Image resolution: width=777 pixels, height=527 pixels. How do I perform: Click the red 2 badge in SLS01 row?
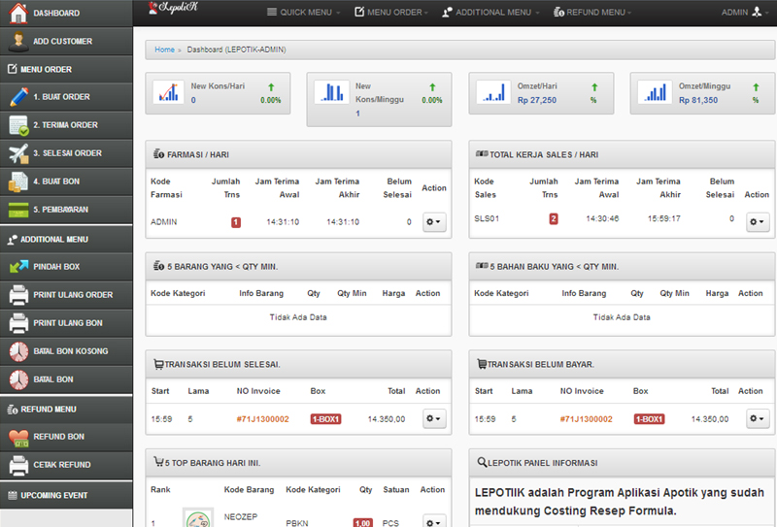click(x=554, y=218)
